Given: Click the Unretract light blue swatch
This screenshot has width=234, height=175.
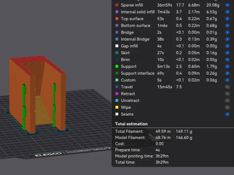Looking at the screenshot, I should [x=117, y=100].
